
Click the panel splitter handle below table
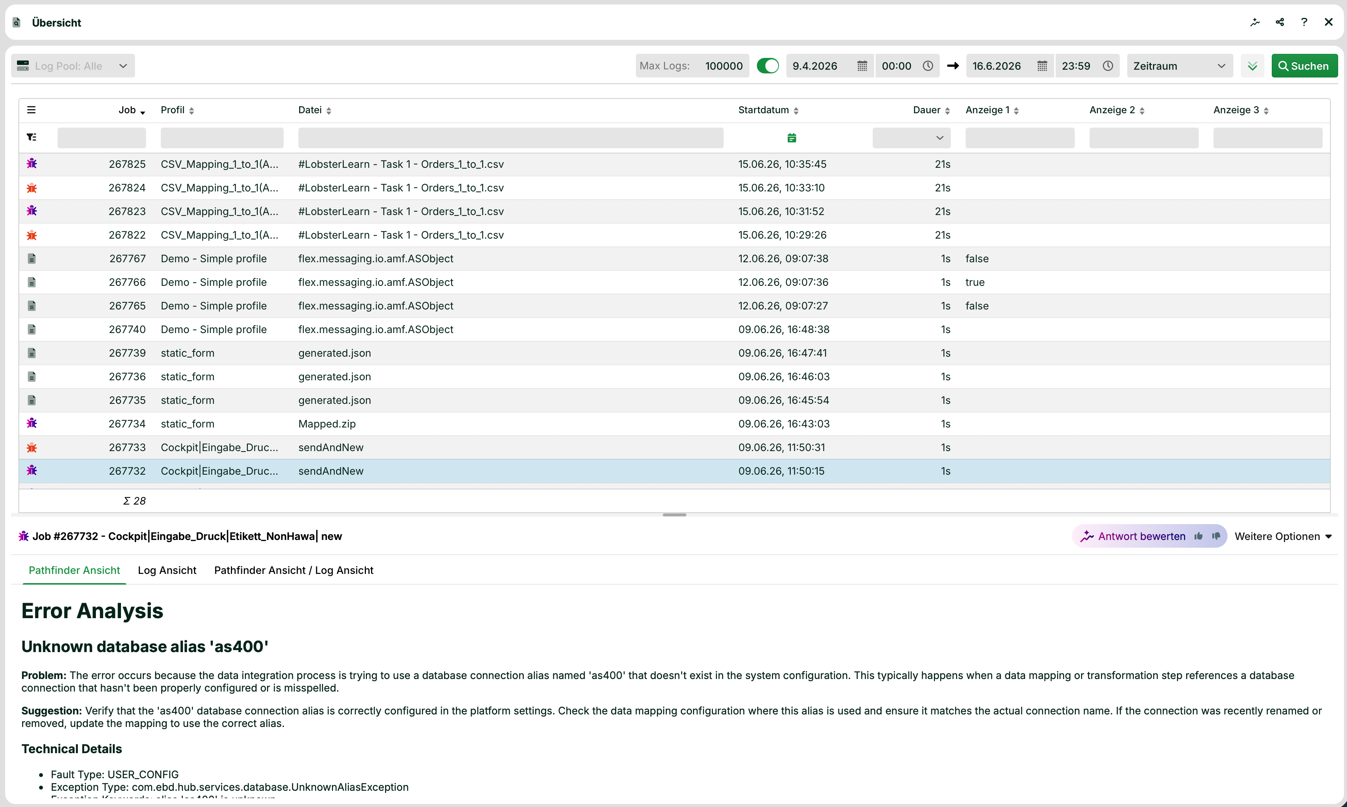(674, 515)
